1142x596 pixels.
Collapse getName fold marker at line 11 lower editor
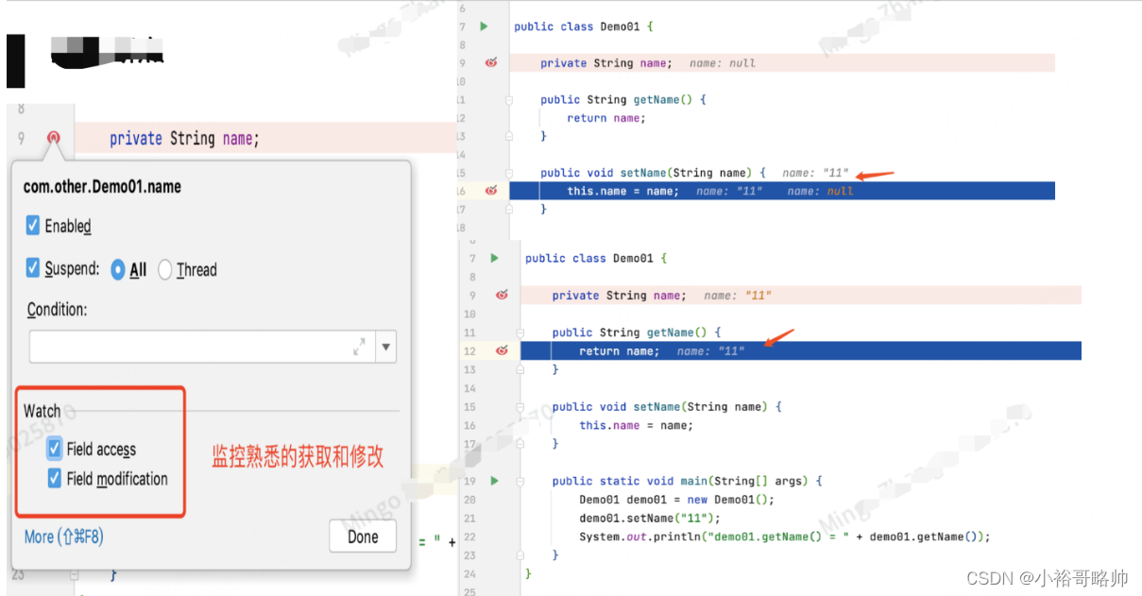tap(520, 332)
